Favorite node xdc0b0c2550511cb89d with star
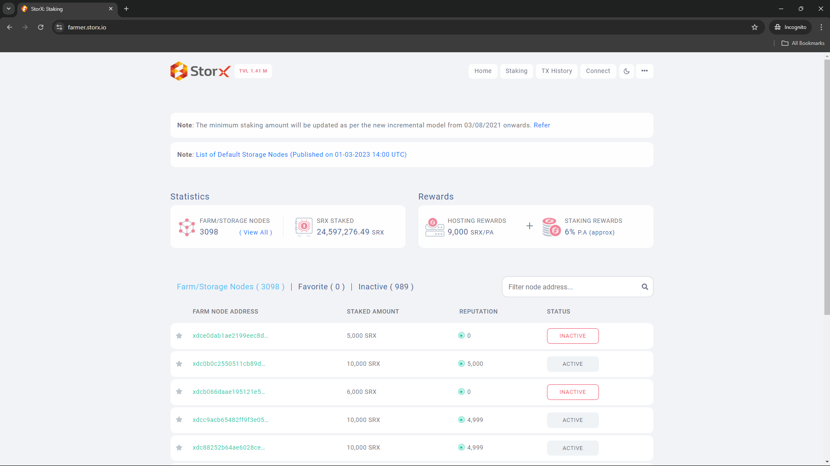 (179, 364)
